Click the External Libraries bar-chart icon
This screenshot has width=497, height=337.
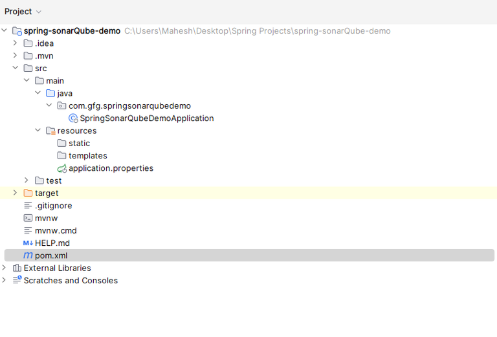pos(17,268)
